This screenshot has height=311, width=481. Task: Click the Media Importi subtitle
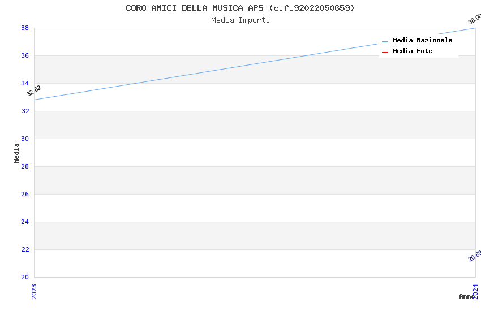pos(240,20)
